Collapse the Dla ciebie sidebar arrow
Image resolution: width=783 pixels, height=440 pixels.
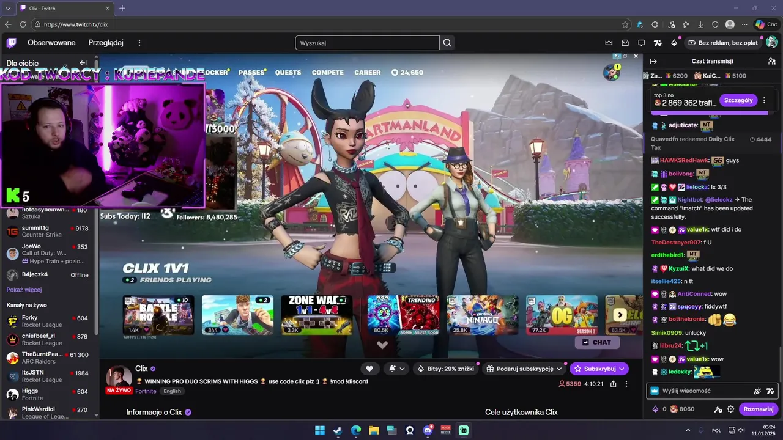pos(83,63)
